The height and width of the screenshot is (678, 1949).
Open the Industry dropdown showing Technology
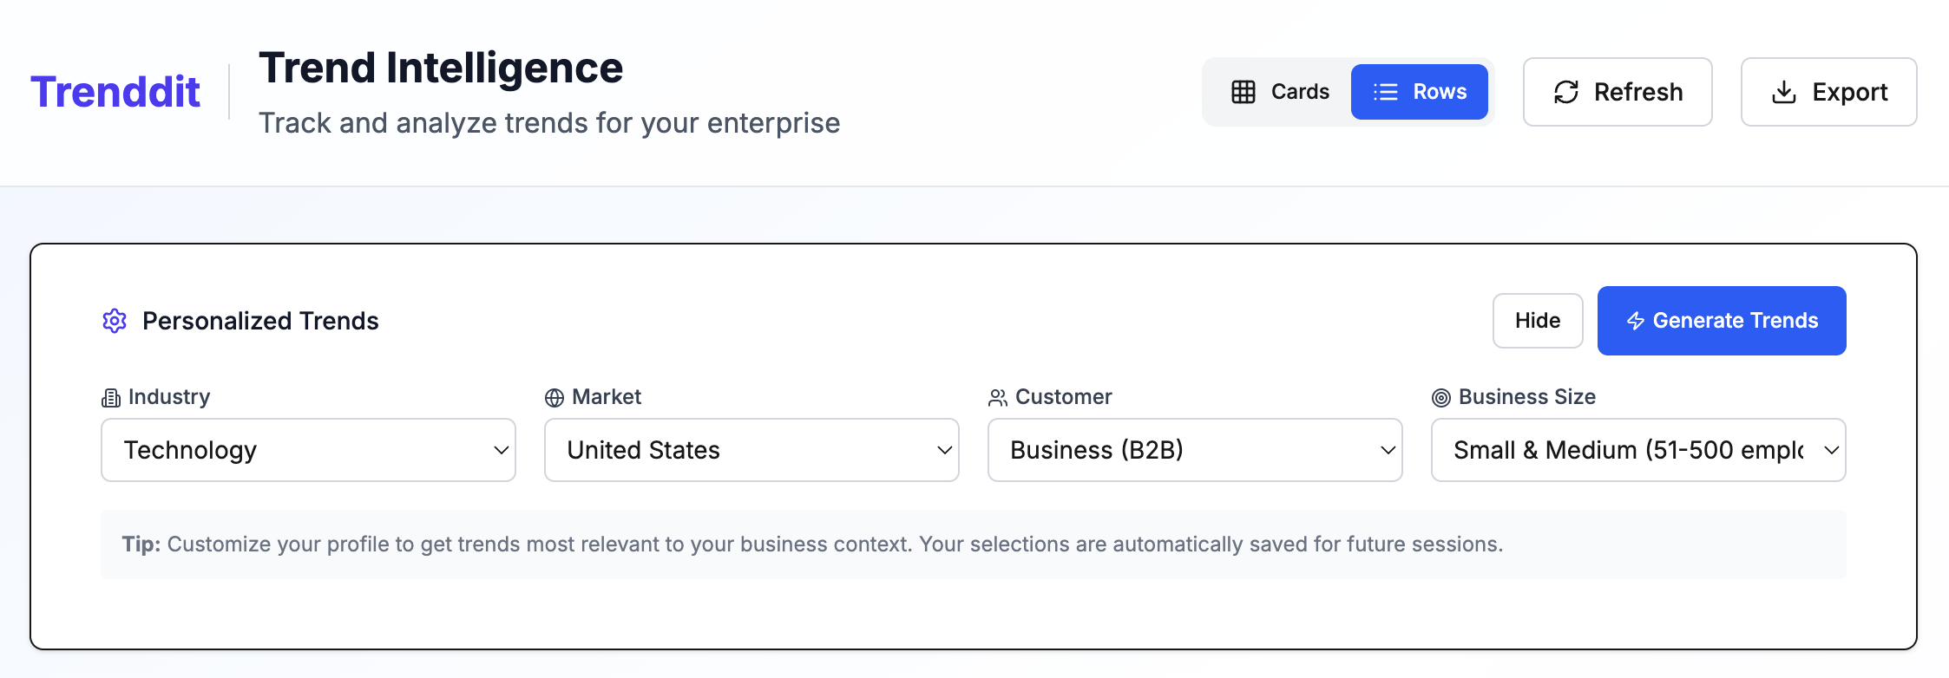point(308,450)
